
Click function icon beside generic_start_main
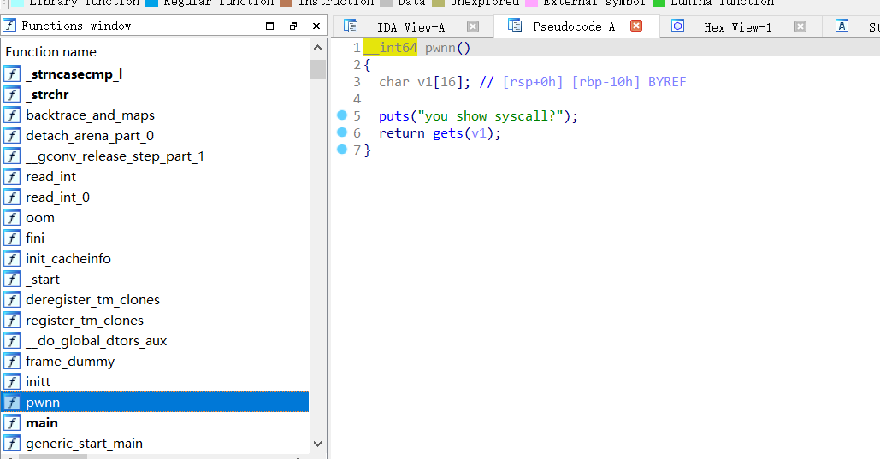[12, 444]
